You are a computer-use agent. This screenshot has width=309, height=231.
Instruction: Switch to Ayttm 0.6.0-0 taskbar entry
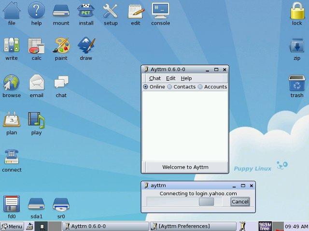[105, 226]
